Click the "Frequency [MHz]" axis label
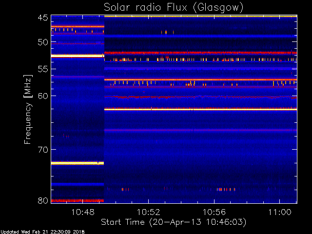The width and height of the screenshot is (312, 234). click(x=28, y=109)
